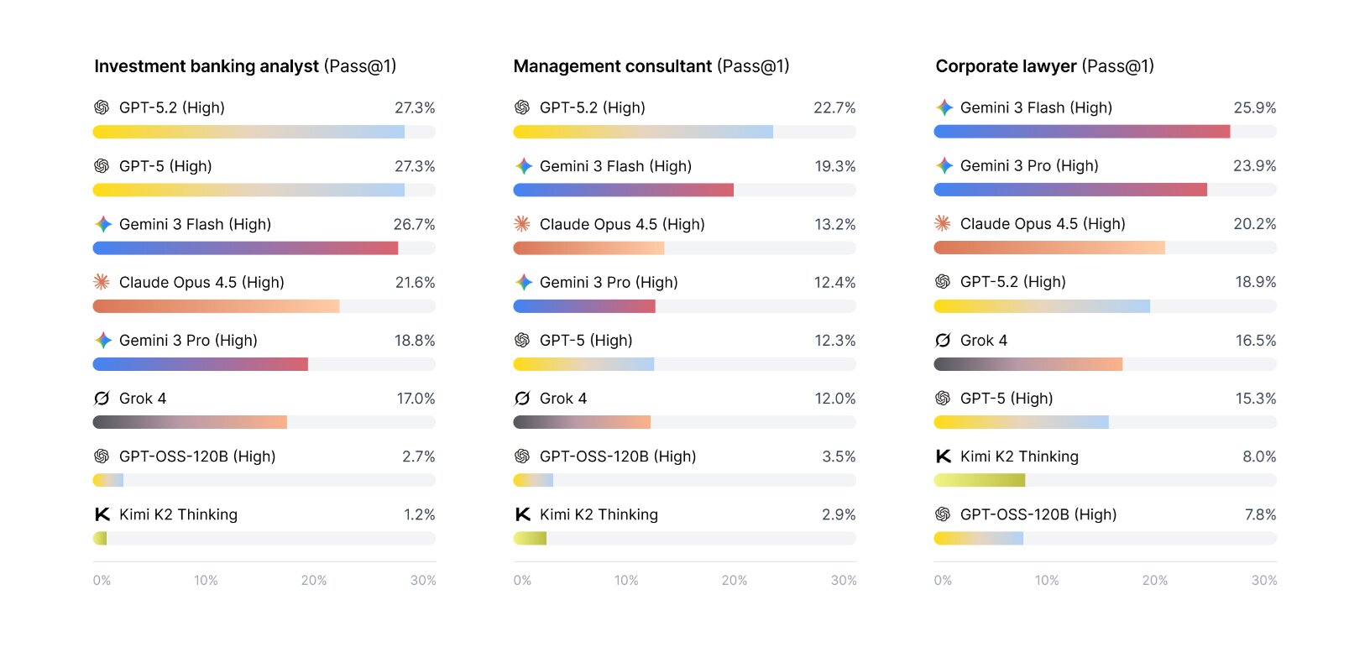This screenshot has height=652, width=1370.
Task: Click the Claude icon in the Corporate lawyer chart
Action: point(943,224)
